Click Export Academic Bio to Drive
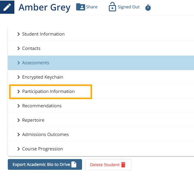Image resolution: width=194 pixels, height=177 pixels. [45, 164]
